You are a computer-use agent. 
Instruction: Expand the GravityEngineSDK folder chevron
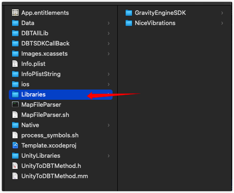222,13
